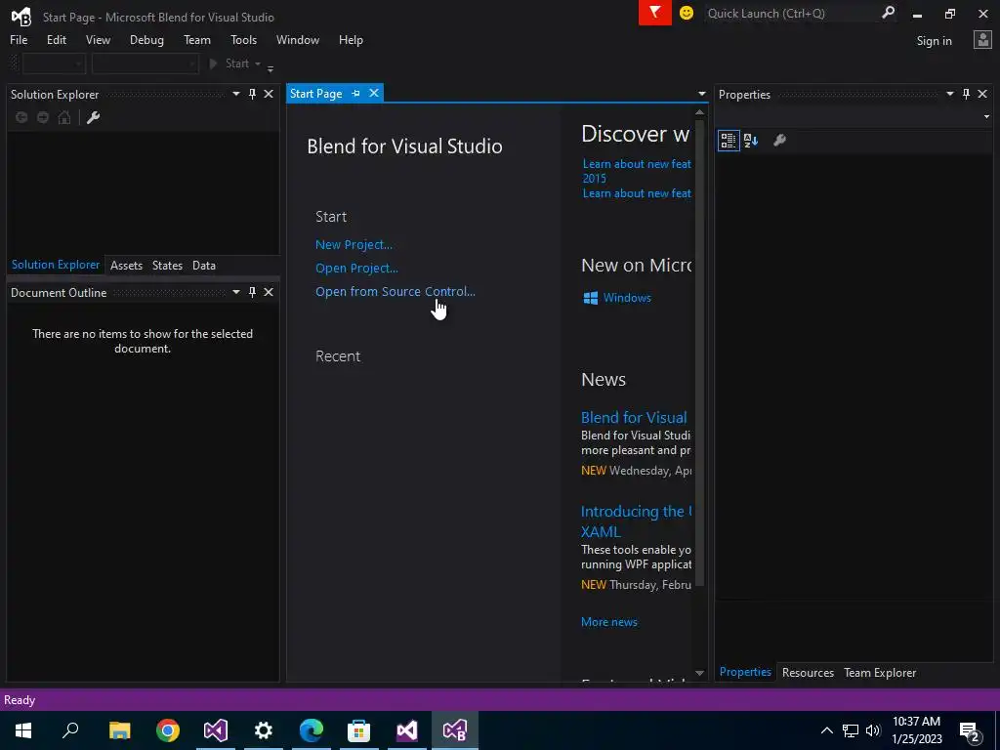Close the Properties panel
The width and height of the screenshot is (1000, 750).
[982, 95]
